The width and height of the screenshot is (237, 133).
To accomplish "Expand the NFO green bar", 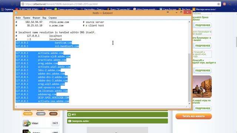I will (x=117, y=115).
